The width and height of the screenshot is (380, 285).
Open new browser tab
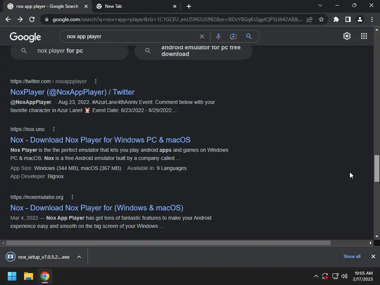(189, 6)
